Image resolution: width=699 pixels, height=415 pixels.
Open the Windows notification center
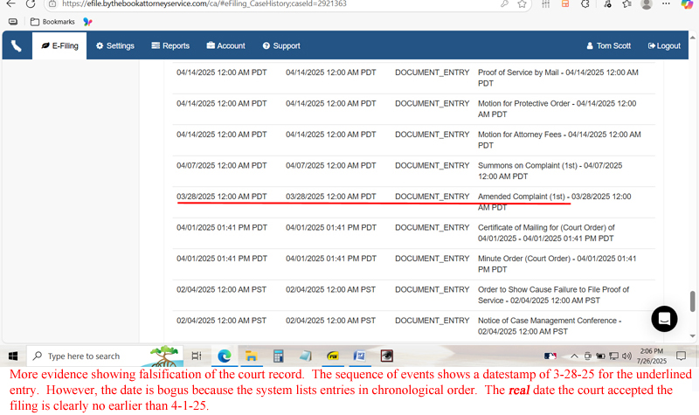tap(681, 356)
